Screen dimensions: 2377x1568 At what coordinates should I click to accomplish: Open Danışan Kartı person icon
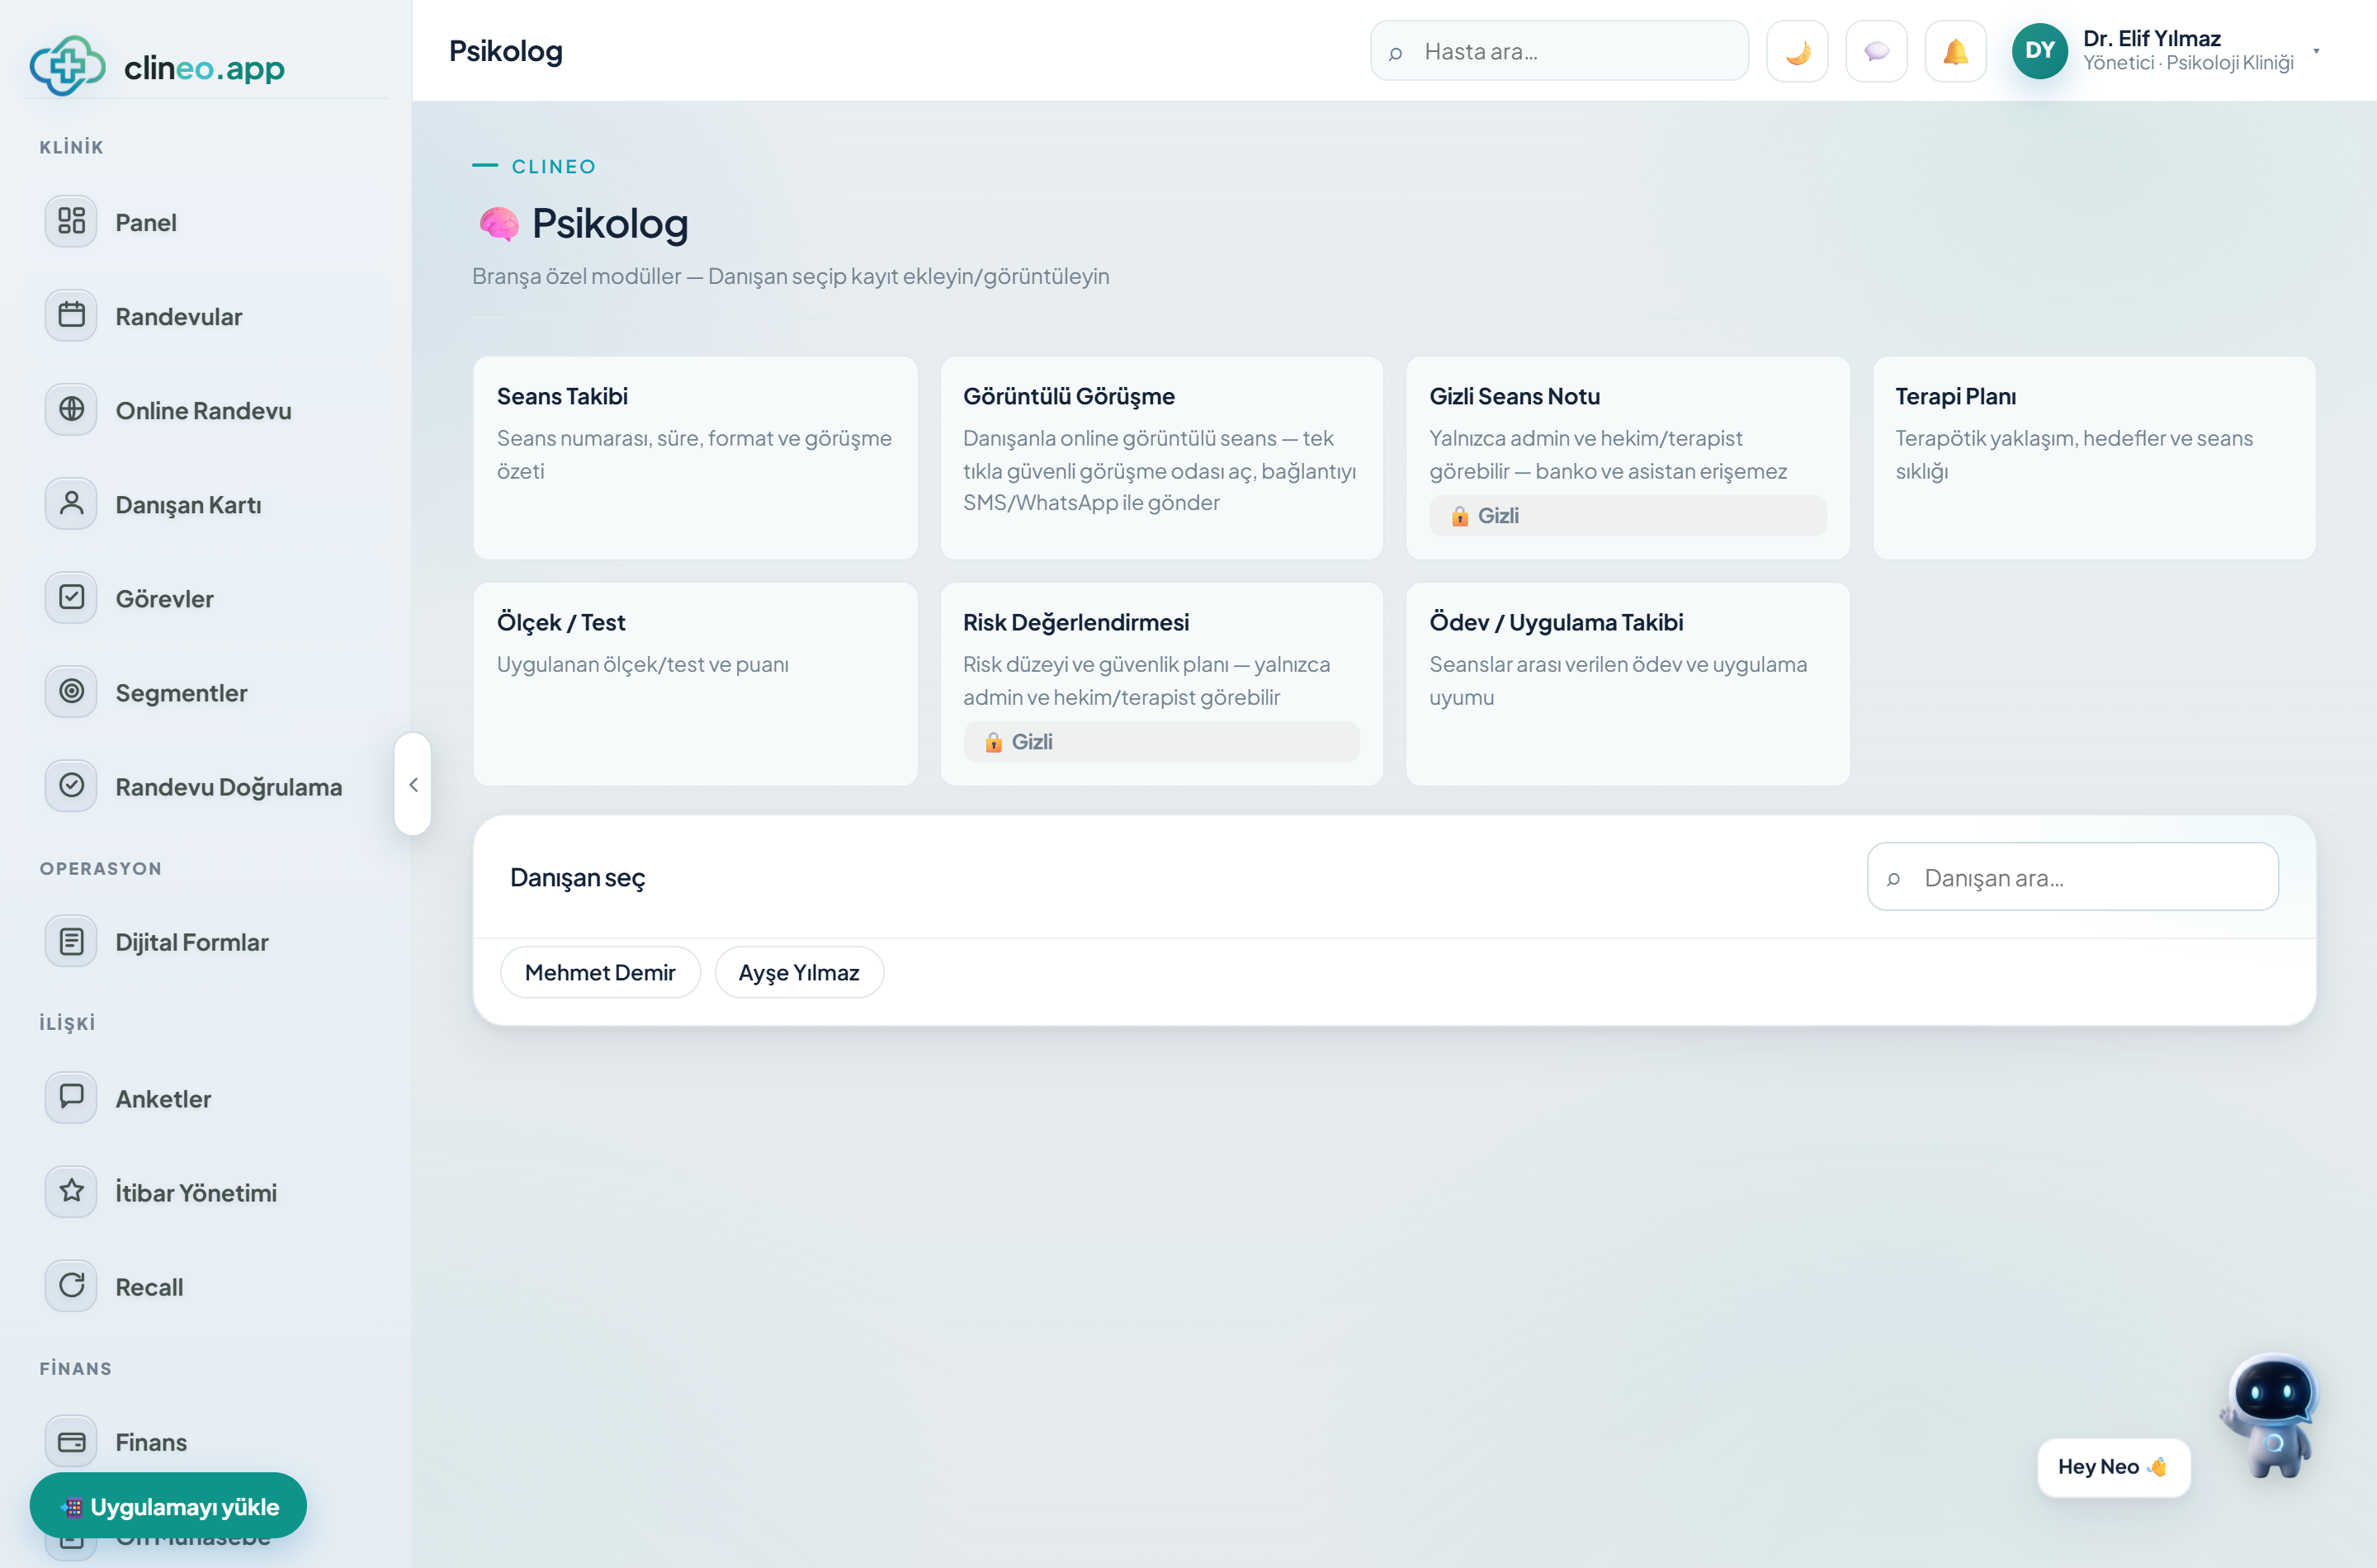[71, 503]
